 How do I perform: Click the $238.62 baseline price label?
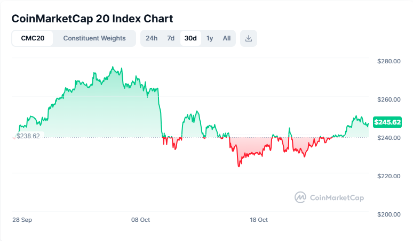coord(28,136)
